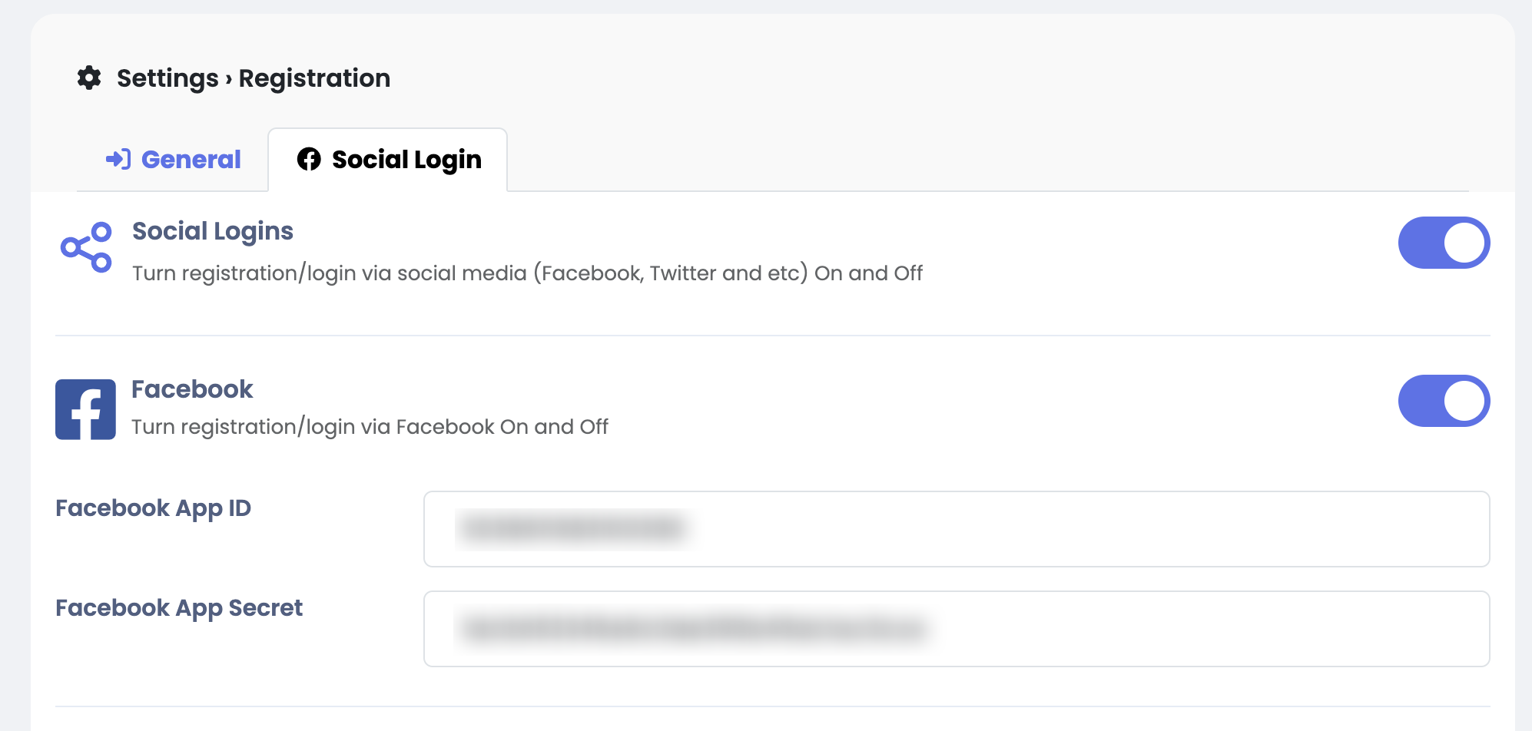Click the Facebook section heading

192,389
